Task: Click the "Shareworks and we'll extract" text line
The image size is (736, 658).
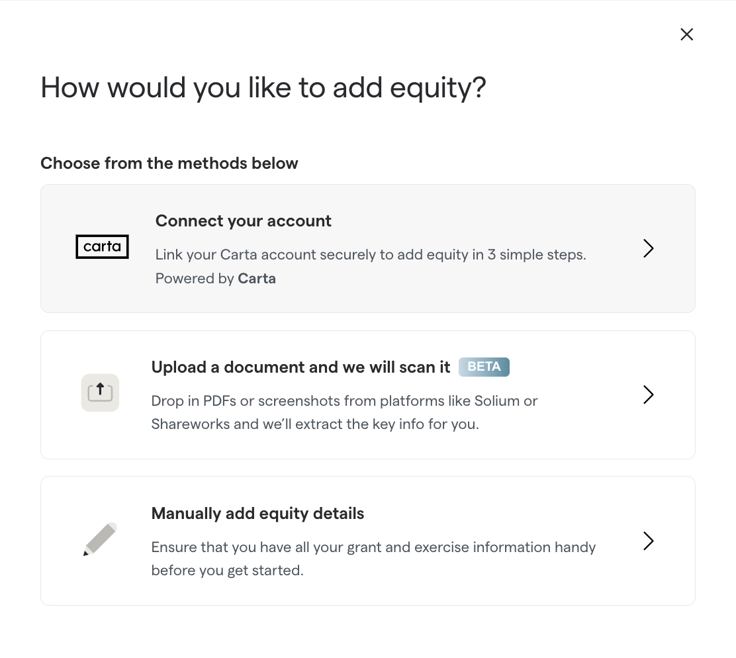Action: [314, 424]
